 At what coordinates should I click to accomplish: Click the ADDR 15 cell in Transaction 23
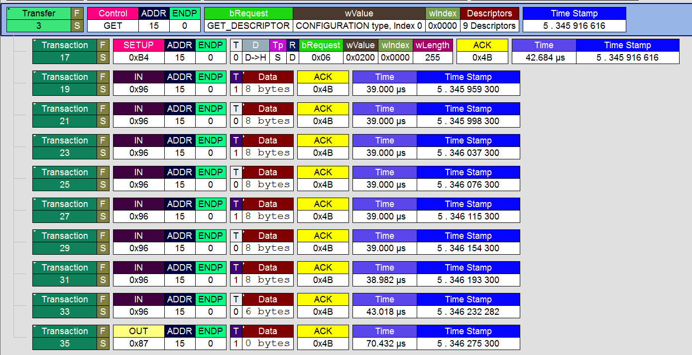pyautogui.click(x=180, y=146)
